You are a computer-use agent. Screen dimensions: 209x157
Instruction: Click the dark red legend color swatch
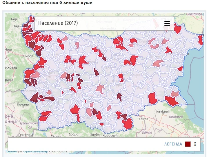tap(188, 144)
